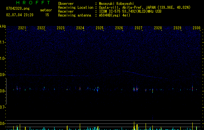Click the 2328 time marker
204x130 pixels.
coord(158,28)
